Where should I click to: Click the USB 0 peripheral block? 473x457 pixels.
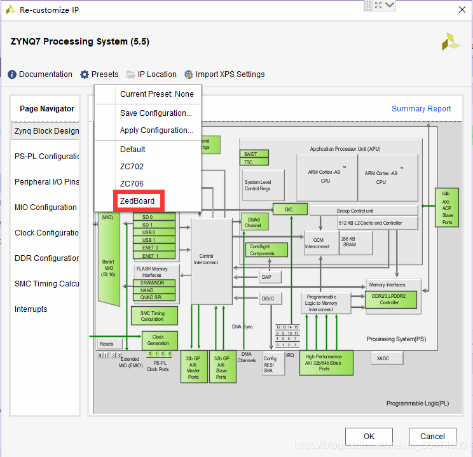point(154,232)
